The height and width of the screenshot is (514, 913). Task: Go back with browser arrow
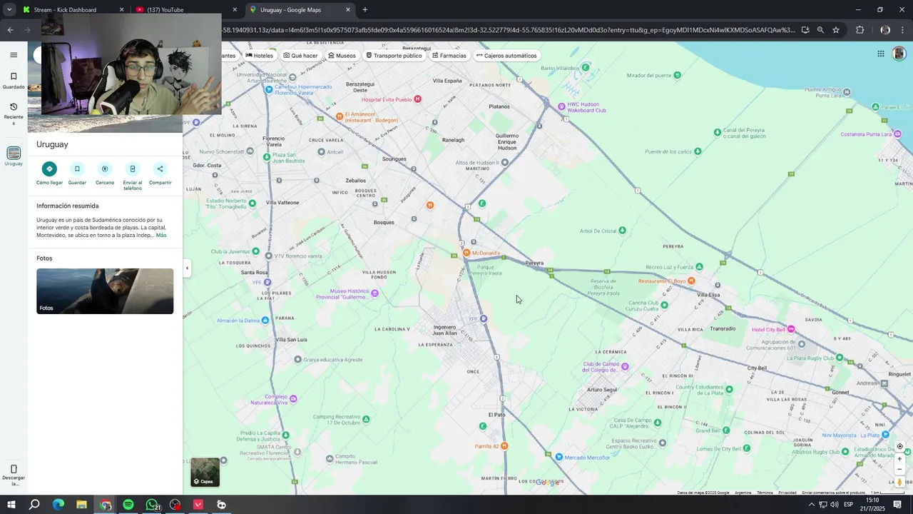pyautogui.click(x=10, y=30)
